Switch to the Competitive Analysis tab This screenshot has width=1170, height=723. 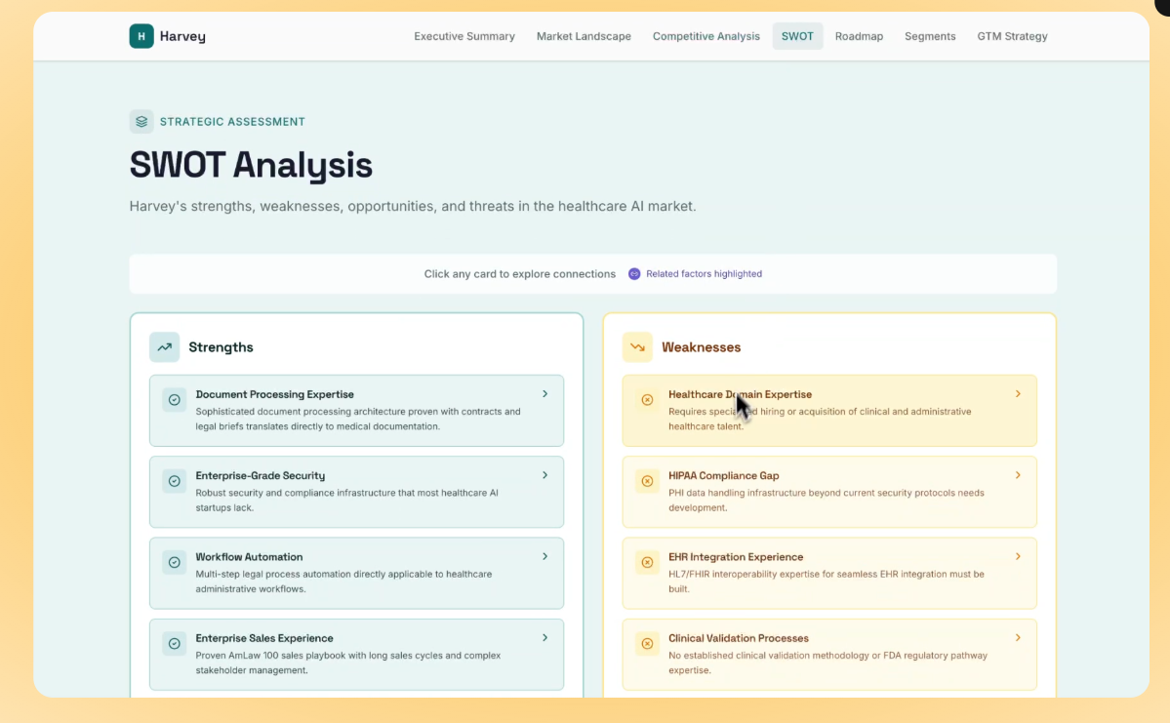[x=706, y=36]
